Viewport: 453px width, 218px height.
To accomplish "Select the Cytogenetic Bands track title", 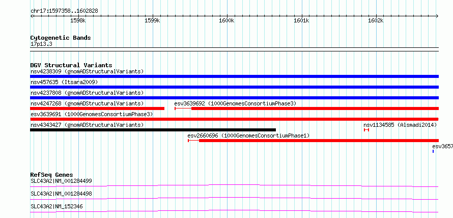I will (61, 38).
